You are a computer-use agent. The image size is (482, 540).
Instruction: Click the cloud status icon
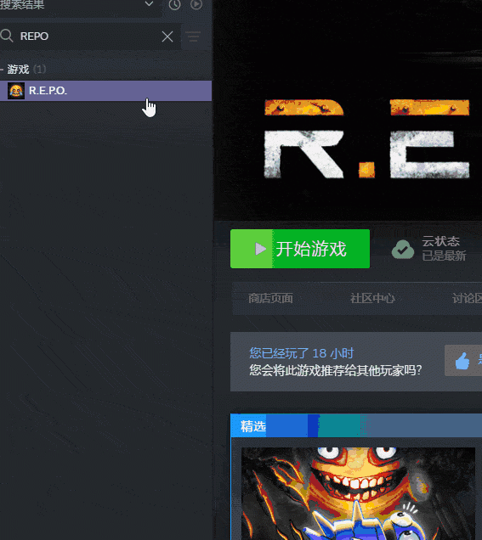[403, 249]
